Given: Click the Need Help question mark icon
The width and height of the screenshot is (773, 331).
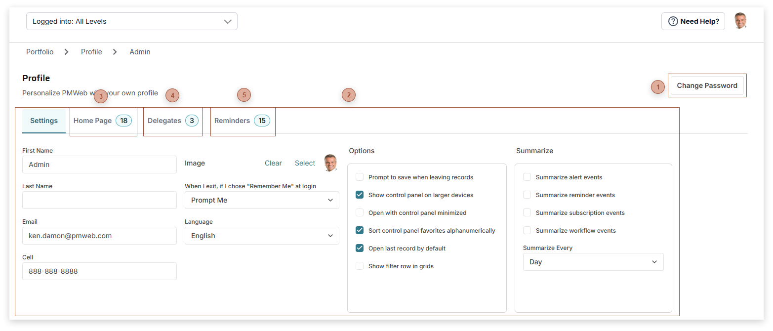Looking at the screenshot, I should (x=673, y=21).
